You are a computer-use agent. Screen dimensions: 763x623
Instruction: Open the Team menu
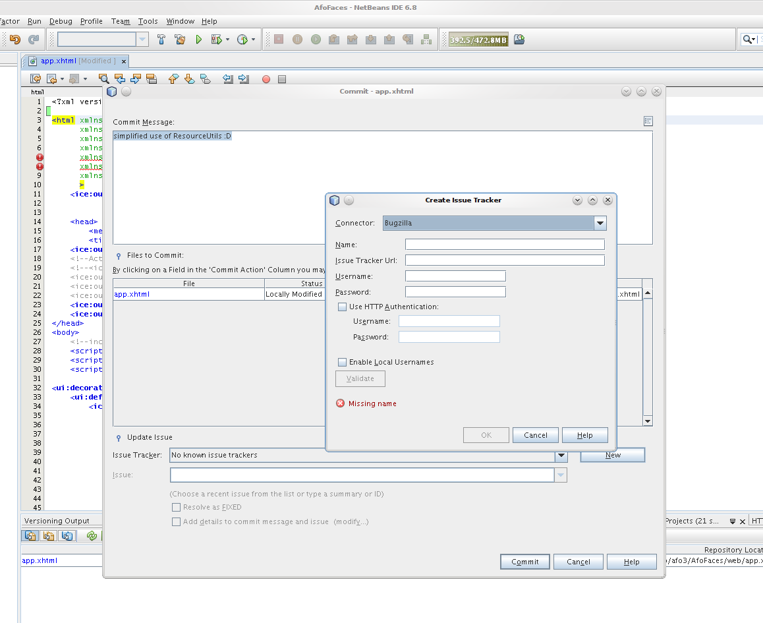tap(121, 21)
